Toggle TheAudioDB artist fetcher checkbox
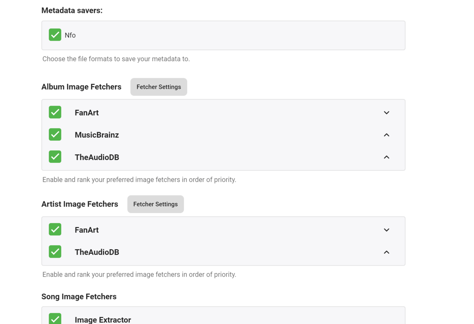This screenshot has width=474, height=324. [x=55, y=252]
